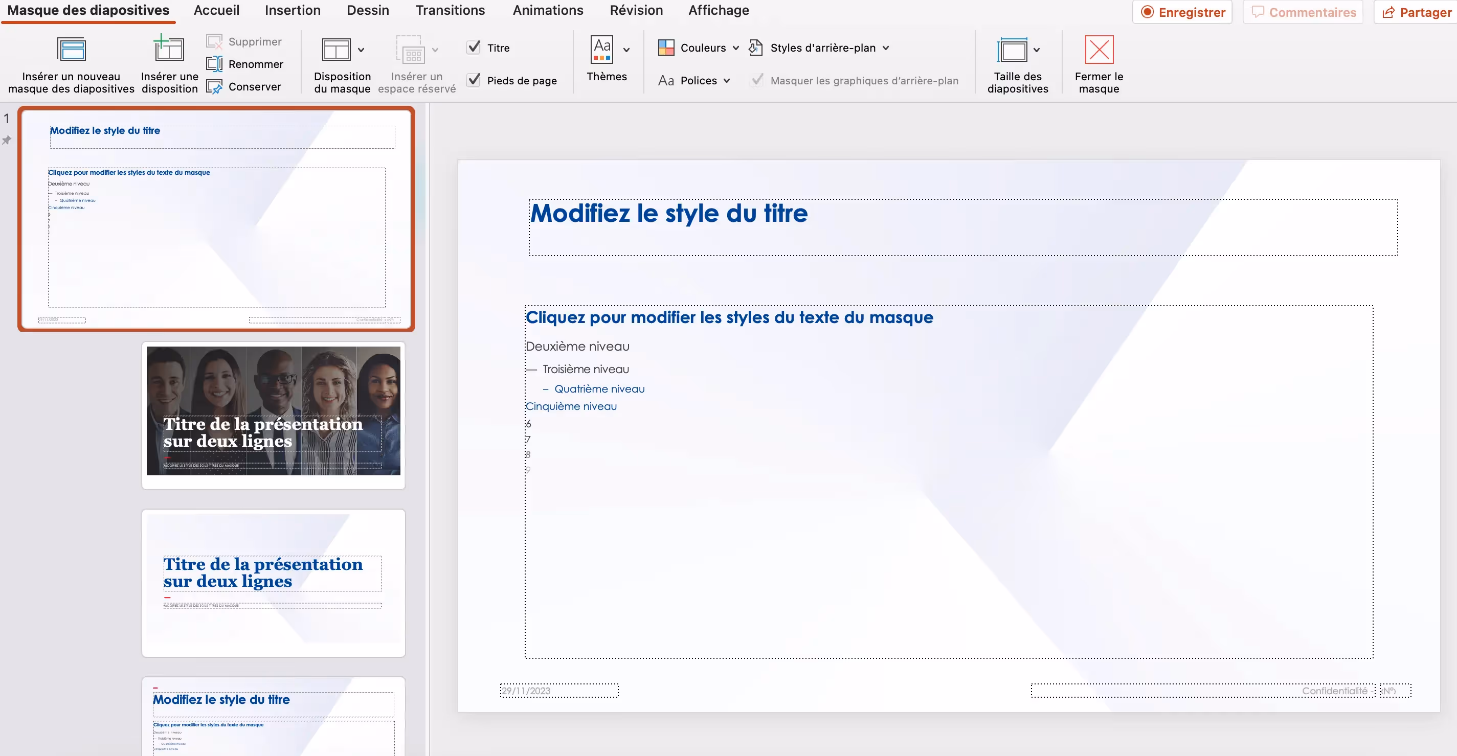The width and height of the screenshot is (1457, 756).
Task: Click the Partager button
Action: 1414,11
